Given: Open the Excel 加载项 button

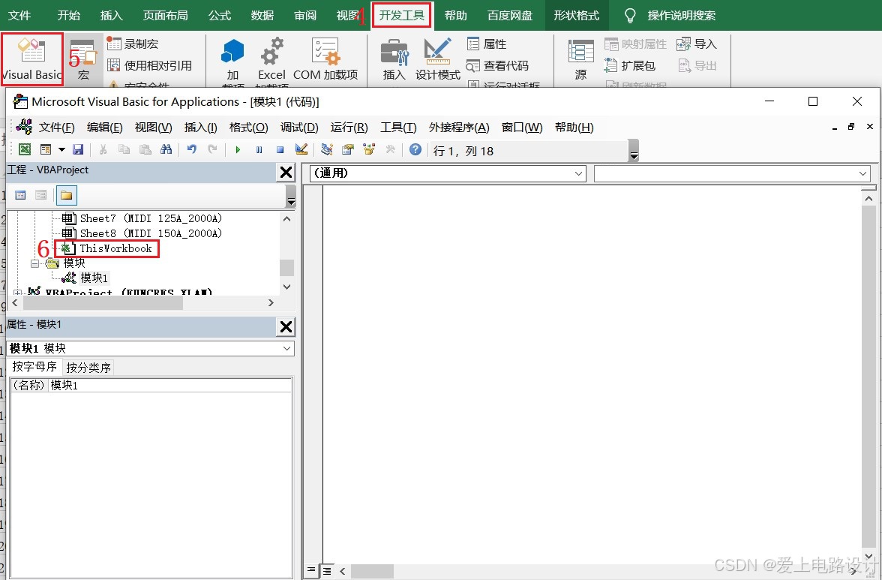Looking at the screenshot, I should click(271, 59).
